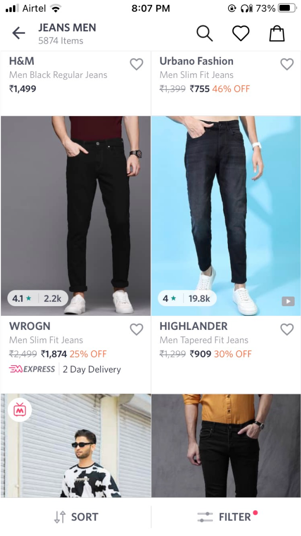Click the Myntra Express logo
Viewport: 301px width, 536px height.
tap(32, 369)
